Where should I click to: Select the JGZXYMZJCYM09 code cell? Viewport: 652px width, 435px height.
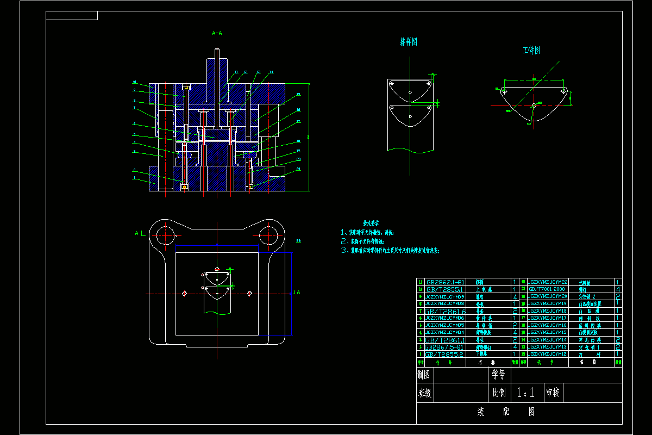[x=444, y=297]
